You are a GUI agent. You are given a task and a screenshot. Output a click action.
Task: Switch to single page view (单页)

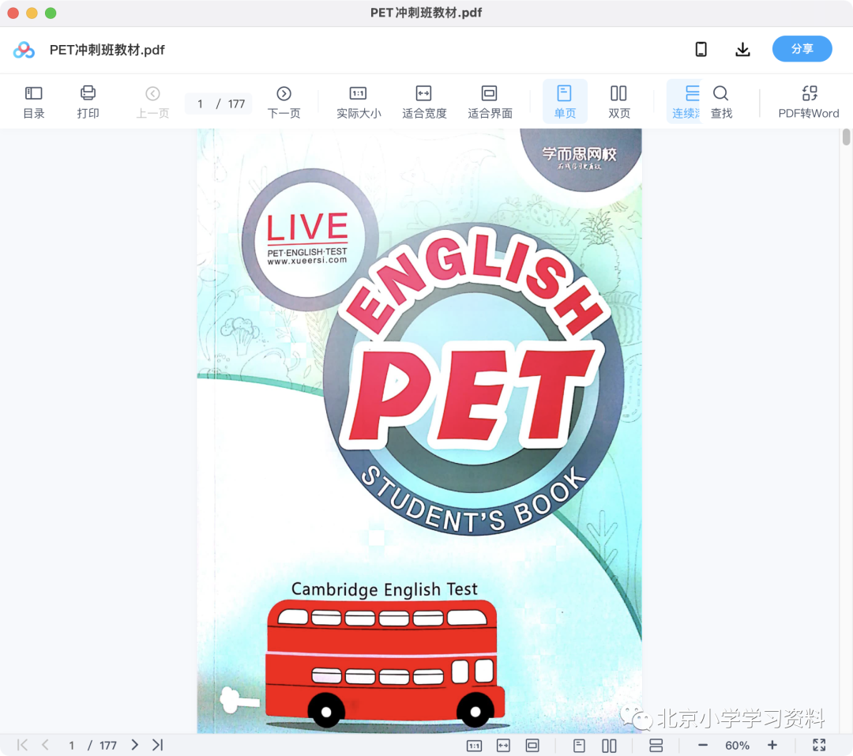[565, 102]
